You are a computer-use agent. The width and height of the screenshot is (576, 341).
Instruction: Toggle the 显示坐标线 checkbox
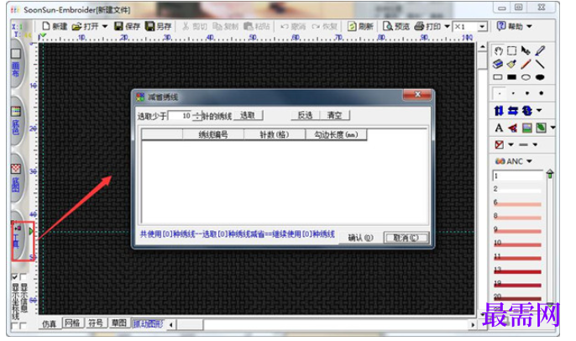pyautogui.click(x=15, y=276)
